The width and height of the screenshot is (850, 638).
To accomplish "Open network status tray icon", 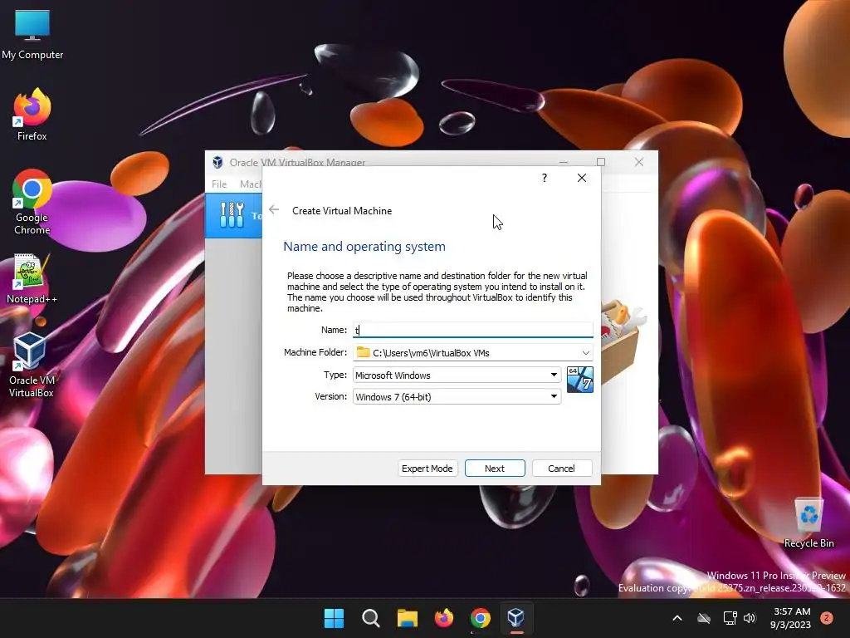I will 730,618.
